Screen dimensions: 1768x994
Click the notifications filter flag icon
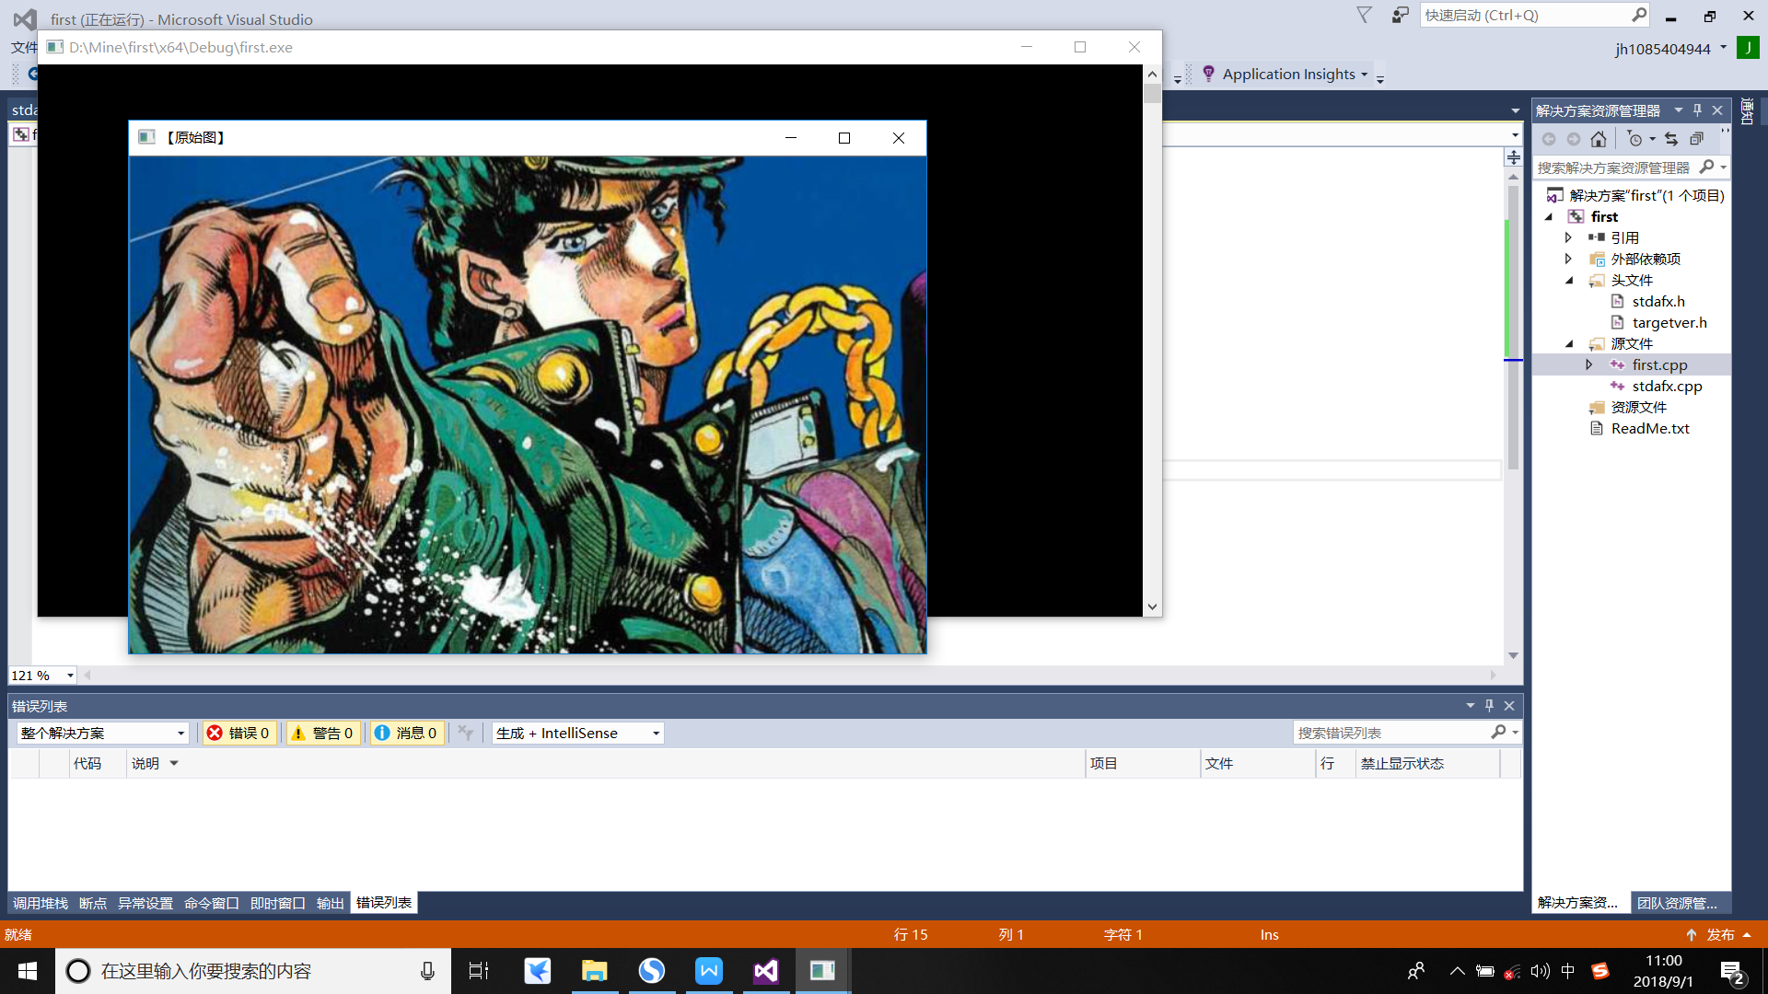(x=1365, y=15)
